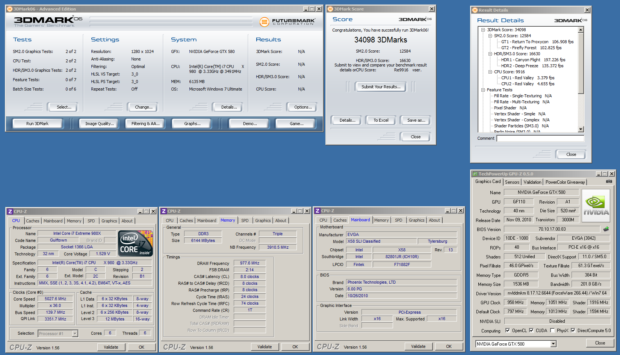Click the Intel Core i7 logo in CPU-Z
This screenshot has height=355, width=620.
click(x=136, y=243)
